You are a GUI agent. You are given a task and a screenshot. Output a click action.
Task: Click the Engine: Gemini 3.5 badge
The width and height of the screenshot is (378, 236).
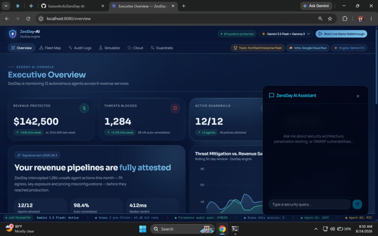click(349, 48)
